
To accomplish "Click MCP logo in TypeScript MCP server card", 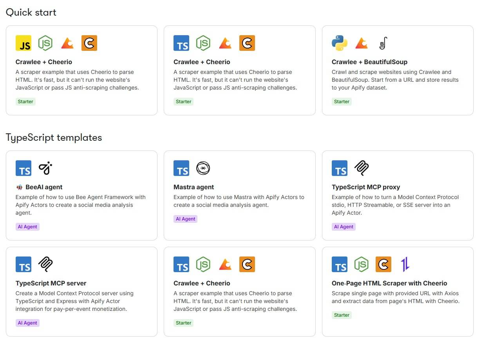I will (45, 264).
